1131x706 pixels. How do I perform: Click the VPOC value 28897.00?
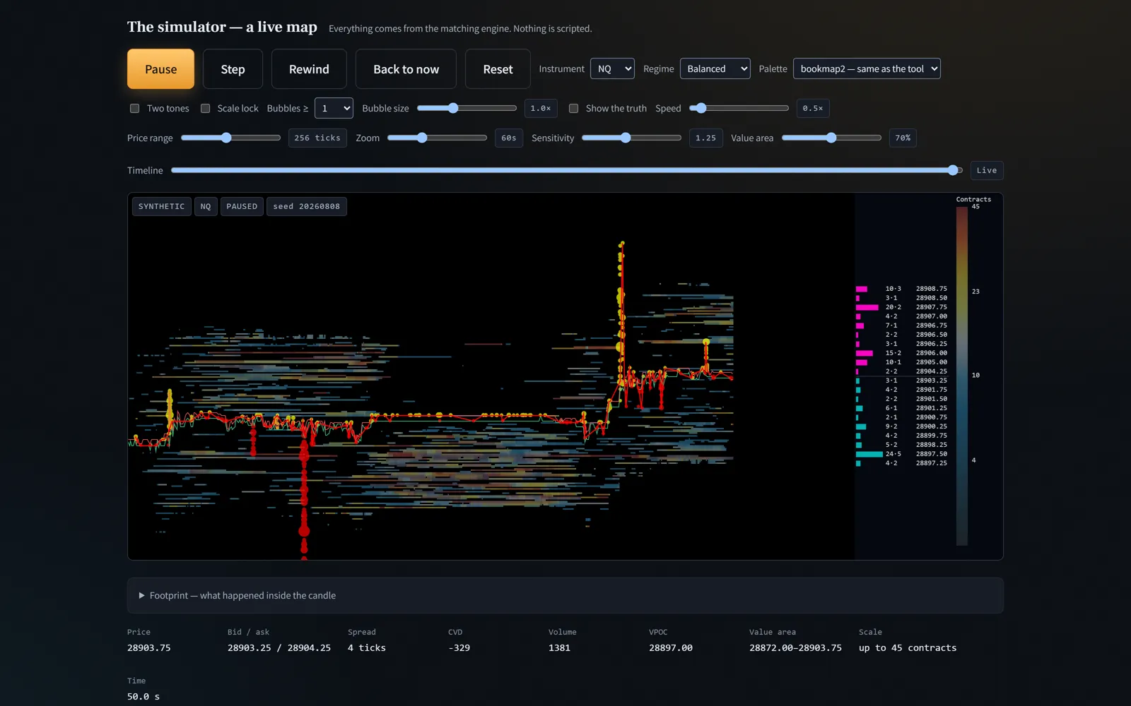click(x=671, y=647)
